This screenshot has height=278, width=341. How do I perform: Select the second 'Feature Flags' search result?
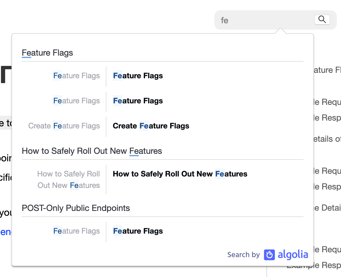pos(138,101)
